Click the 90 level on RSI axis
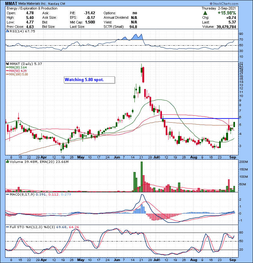The image size is (253, 263). pyautogui.click(x=241, y=34)
